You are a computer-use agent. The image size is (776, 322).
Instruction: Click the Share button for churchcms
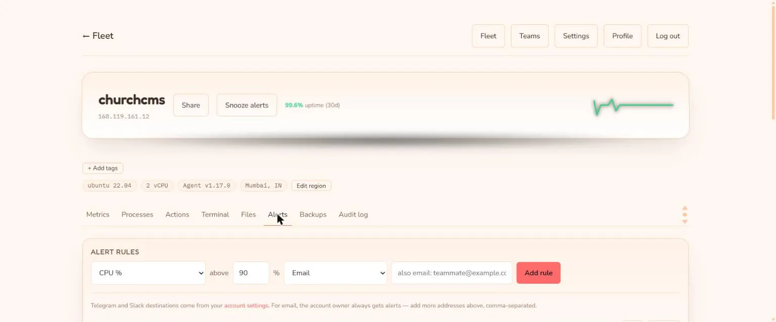coord(191,105)
